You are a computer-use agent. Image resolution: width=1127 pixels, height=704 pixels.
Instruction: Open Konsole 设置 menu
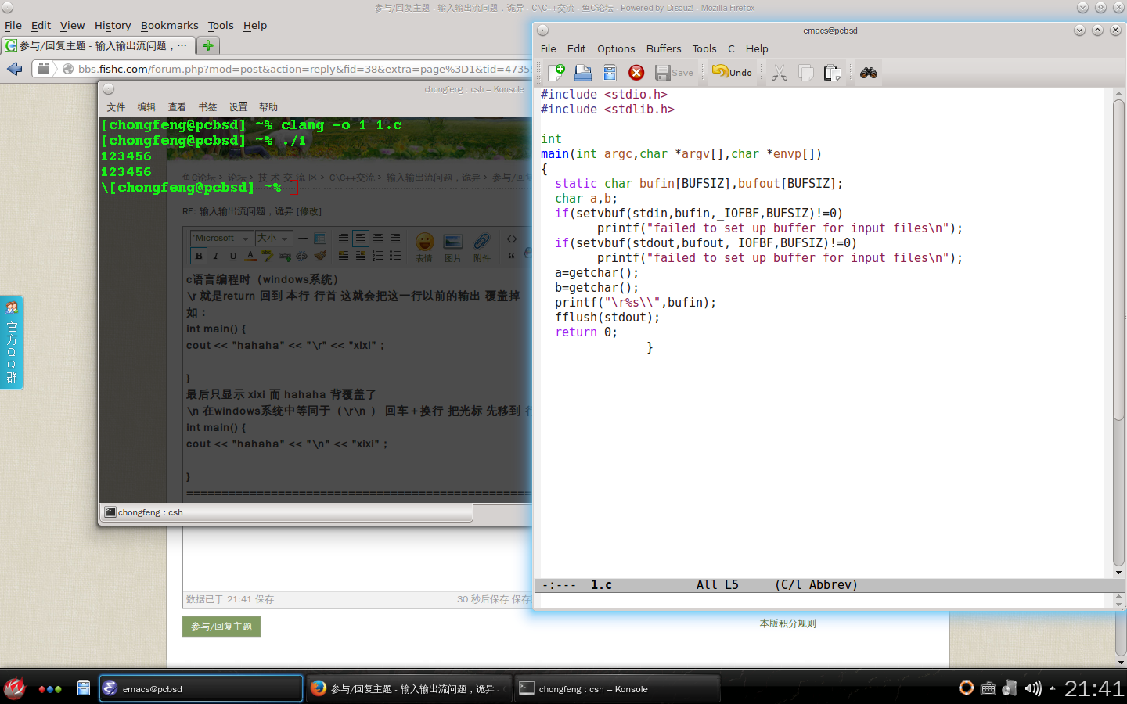[238, 107]
